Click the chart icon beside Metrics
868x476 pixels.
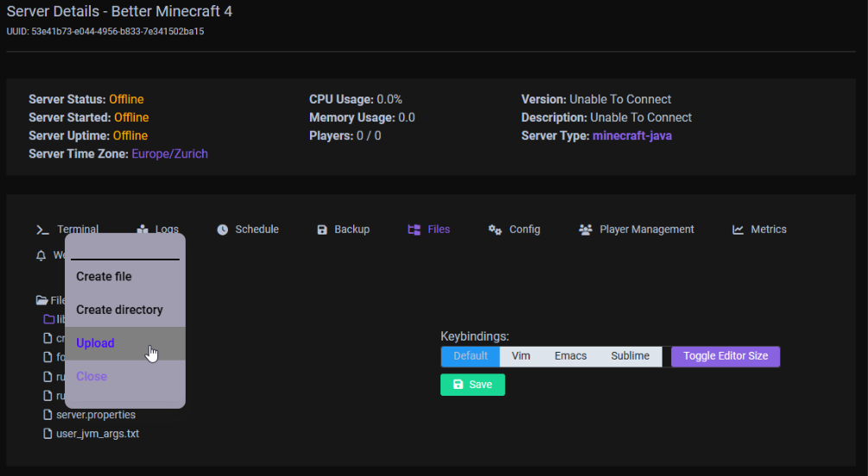click(738, 229)
